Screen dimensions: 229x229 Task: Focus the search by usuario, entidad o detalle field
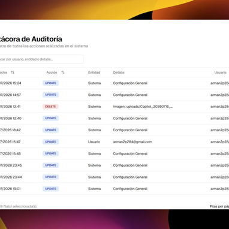tap(41, 59)
